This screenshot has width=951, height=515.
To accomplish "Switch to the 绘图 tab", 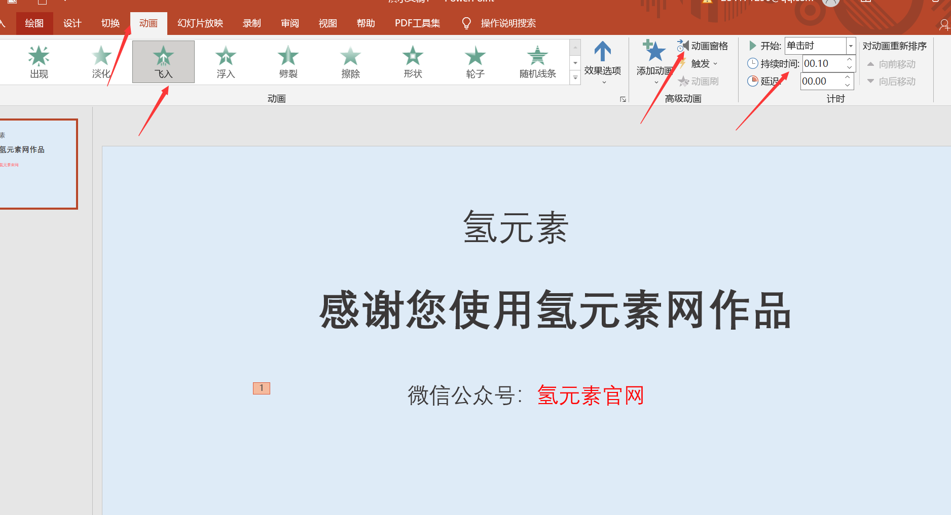I will (34, 23).
